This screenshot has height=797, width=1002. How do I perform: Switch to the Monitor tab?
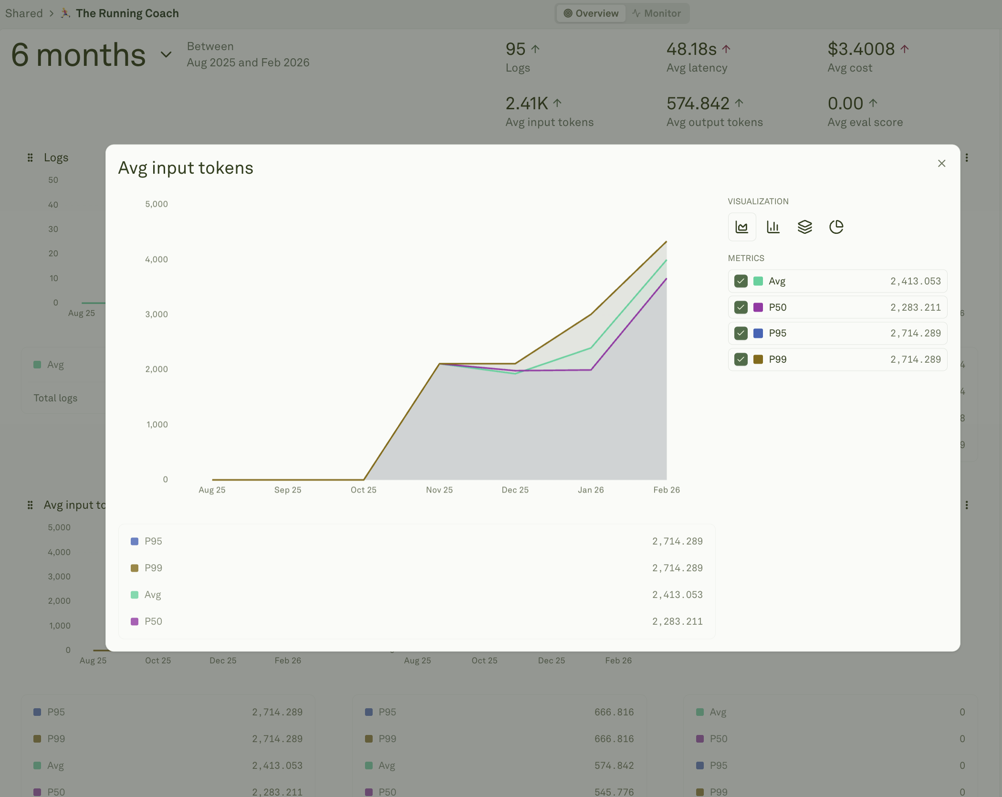tap(657, 13)
